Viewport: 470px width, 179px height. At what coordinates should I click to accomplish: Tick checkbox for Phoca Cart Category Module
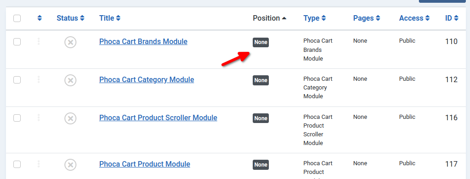click(x=17, y=80)
